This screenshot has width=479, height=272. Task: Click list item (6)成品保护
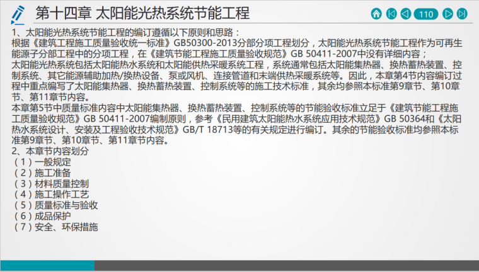(42, 215)
